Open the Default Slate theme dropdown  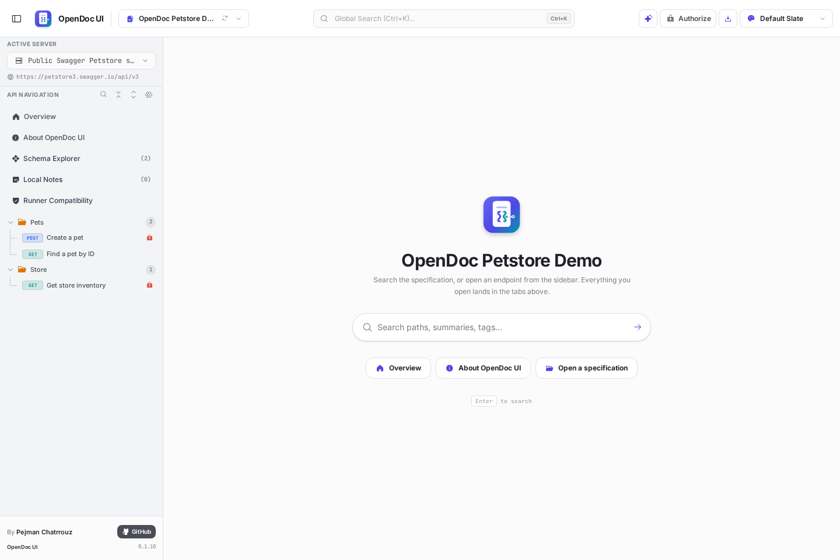(786, 19)
